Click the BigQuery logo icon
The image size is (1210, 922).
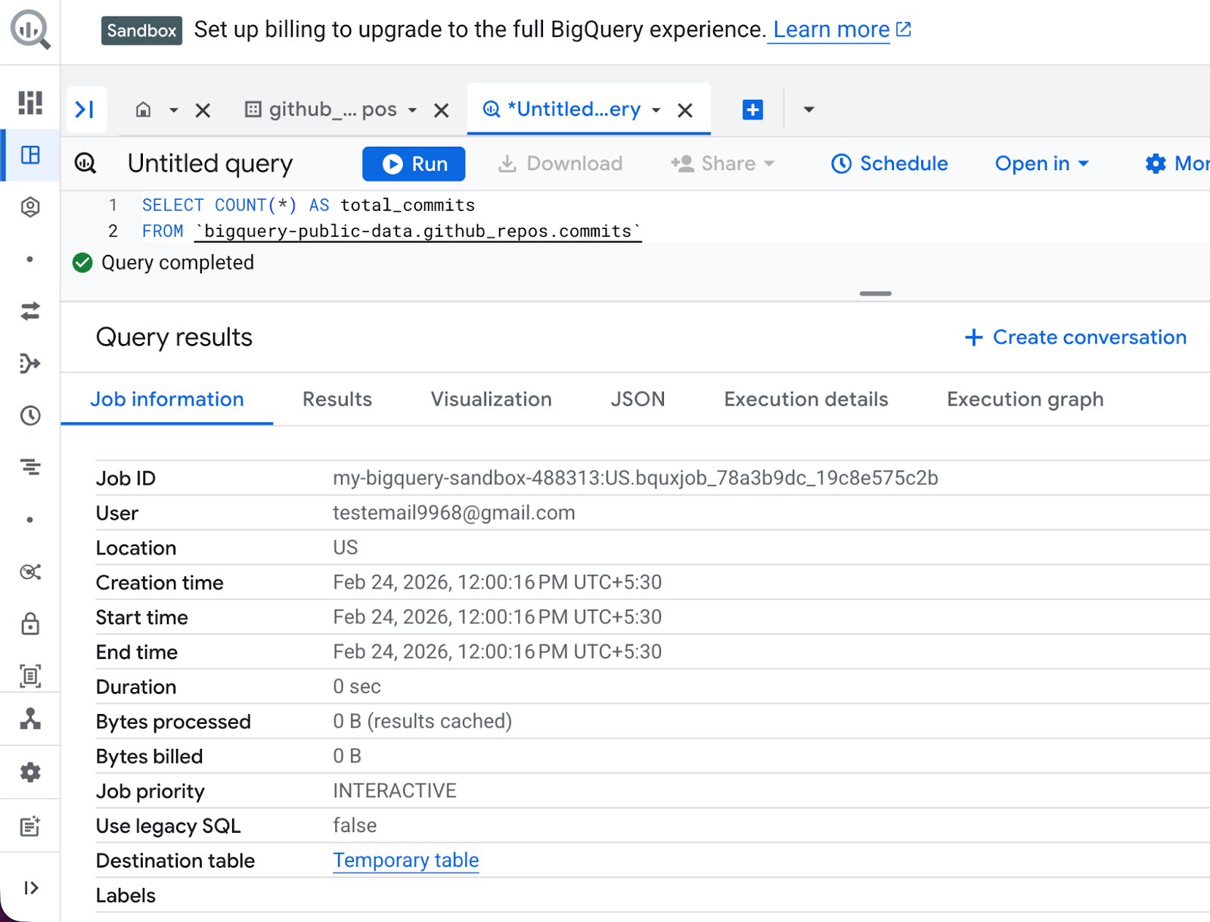29,30
